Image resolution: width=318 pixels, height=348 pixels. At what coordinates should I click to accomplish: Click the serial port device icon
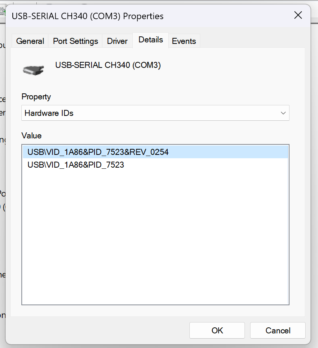tap(33, 69)
